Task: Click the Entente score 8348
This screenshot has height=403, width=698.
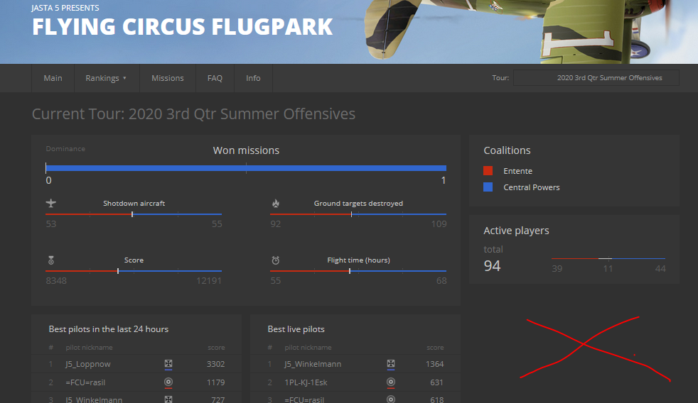Action: (56, 281)
